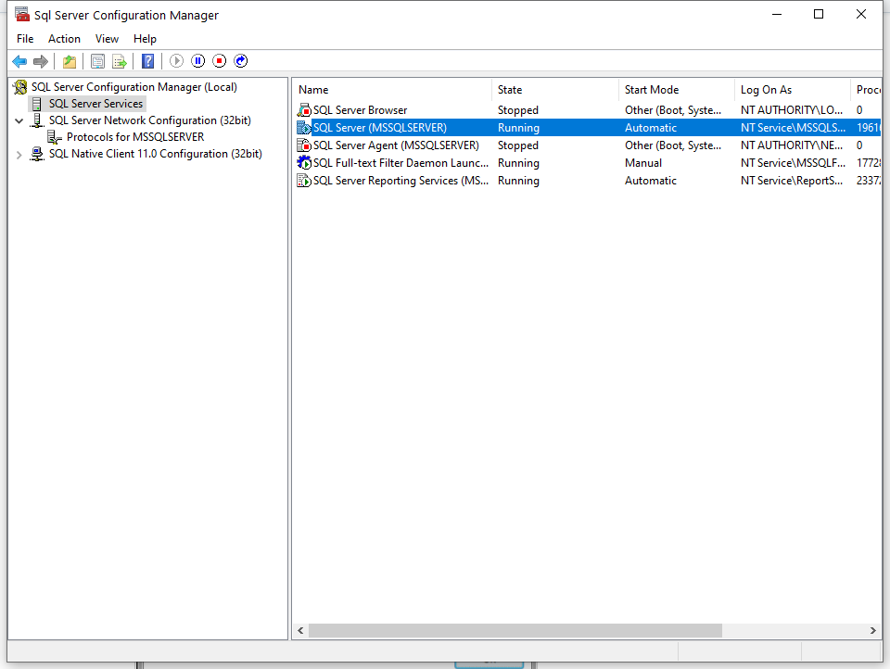Click the Properties toolbar icon
Screen dimensions: 890x669
click(x=97, y=61)
